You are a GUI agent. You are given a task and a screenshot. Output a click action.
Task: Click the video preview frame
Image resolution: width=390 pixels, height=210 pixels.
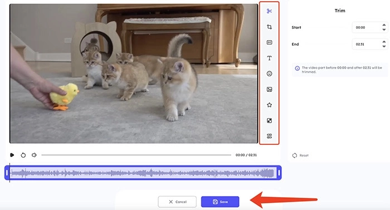pyautogui.click(x=134, y=74)
